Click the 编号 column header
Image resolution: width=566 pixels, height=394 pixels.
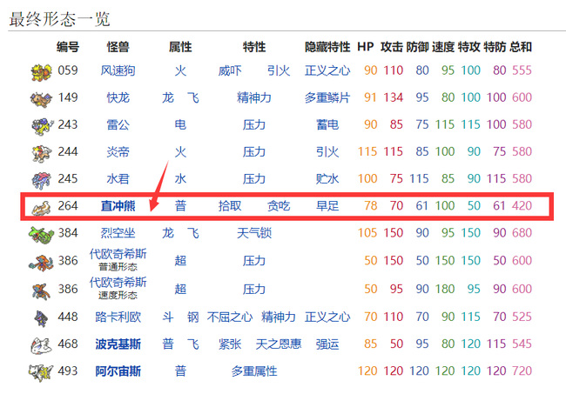(68, 47)
